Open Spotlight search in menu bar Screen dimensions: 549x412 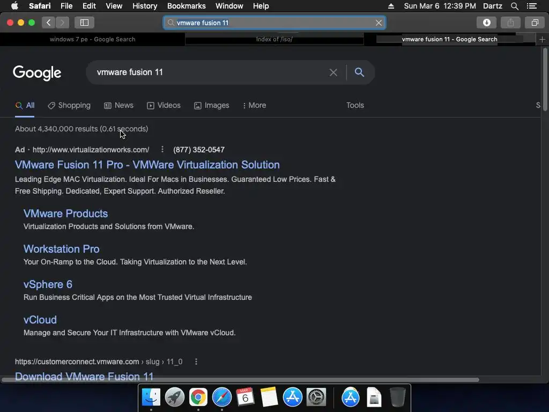point(514,6)
